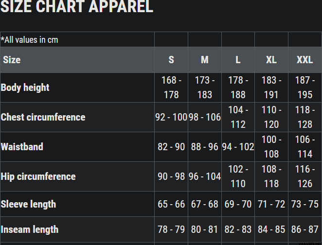Screen dimensions: 322x245
Task: Select the S size column header
Action: pyautogui.click(x=171, y=60)
